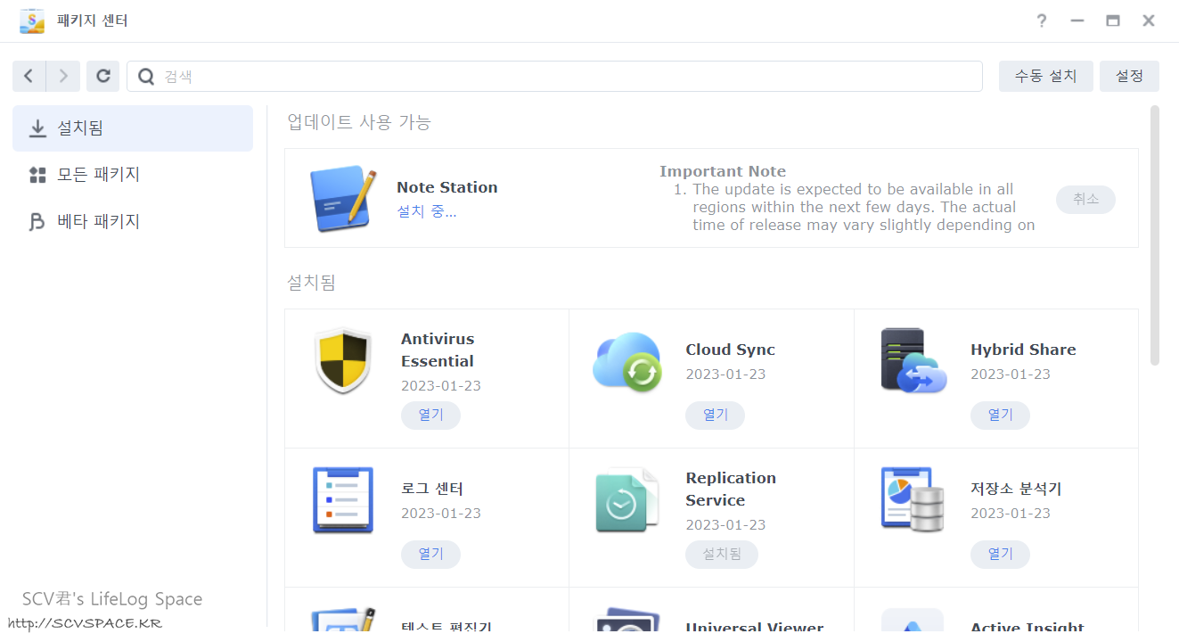Open 로그 센터 with 열기 button
The height and width of the screenshot is (642, 1179).
click(430, 555)
